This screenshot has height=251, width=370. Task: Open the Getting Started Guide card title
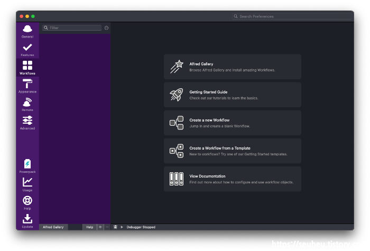tap(208, 92)
